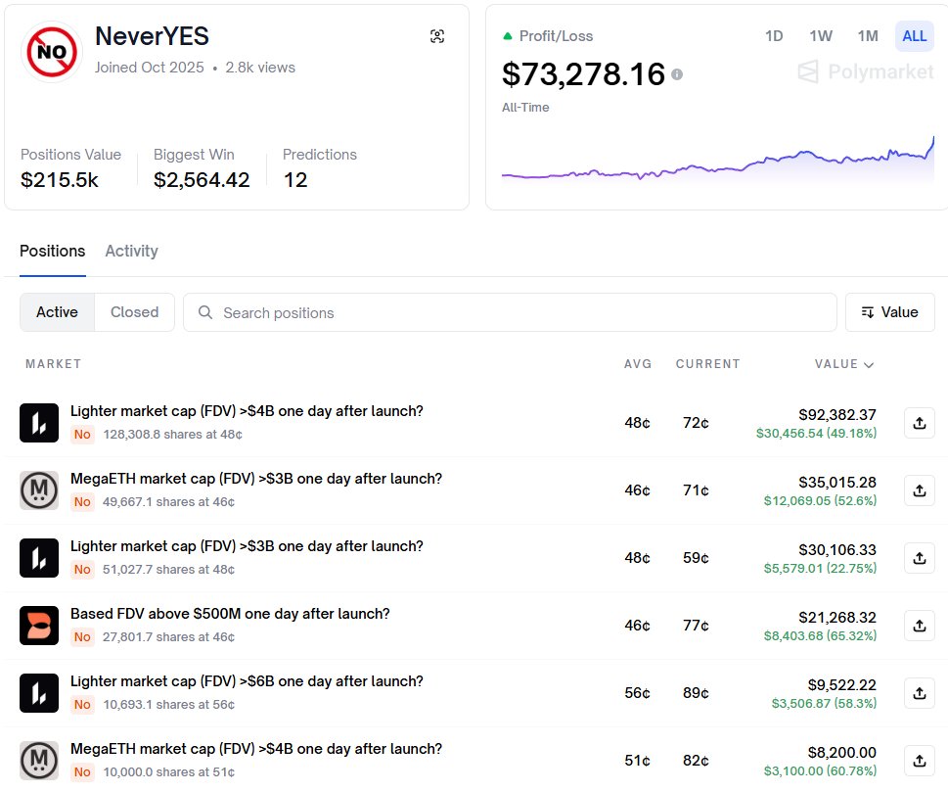The image size is (948, 792).
Task: Click the Positions Value $215.5k stat
Action: coord(70,168)
